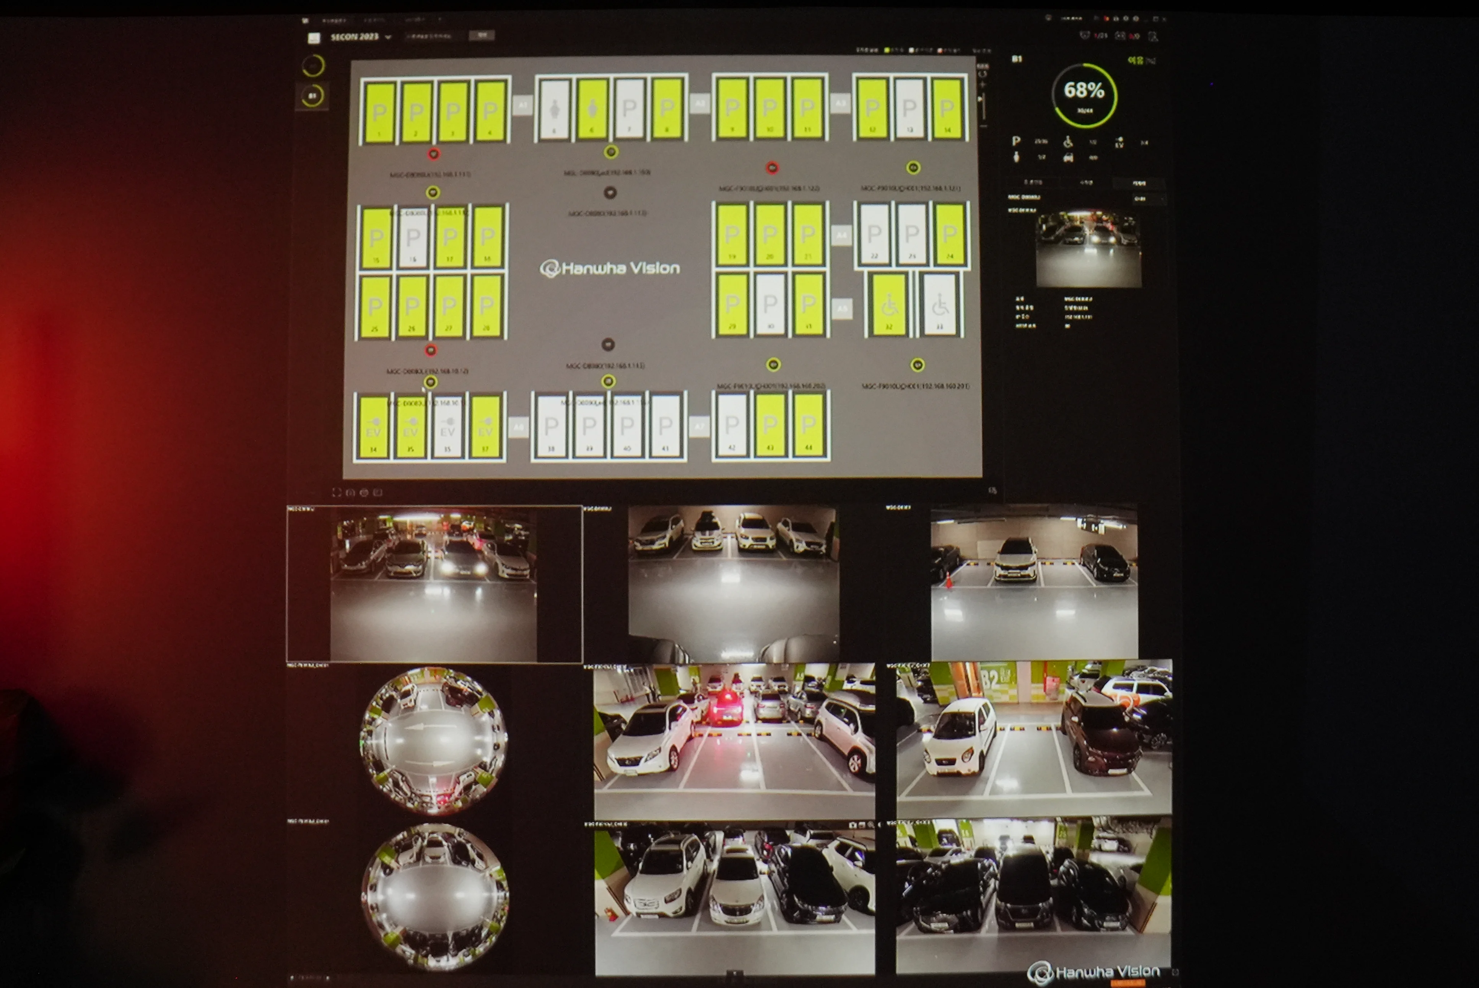The width and height of the screenshot is (1479, 988).
Task: Click the green camera marker below spaces 6 and 7
Action: 610,152
